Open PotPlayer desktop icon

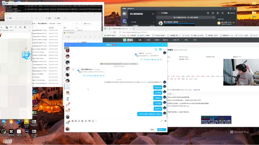pyautogui.click(x=27, y=123)
